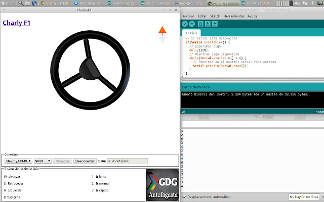
Task: Click the status field showing 4: AVANZAR
Action: click(128, 161)
